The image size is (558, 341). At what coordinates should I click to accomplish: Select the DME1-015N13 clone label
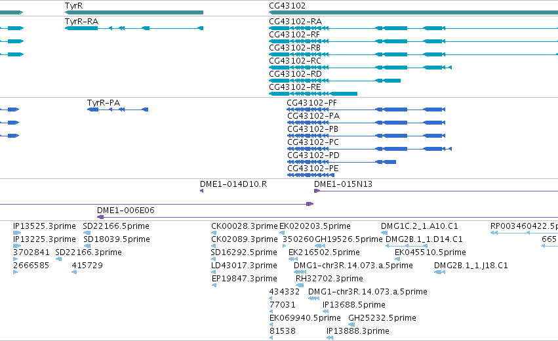coord(343,184)
